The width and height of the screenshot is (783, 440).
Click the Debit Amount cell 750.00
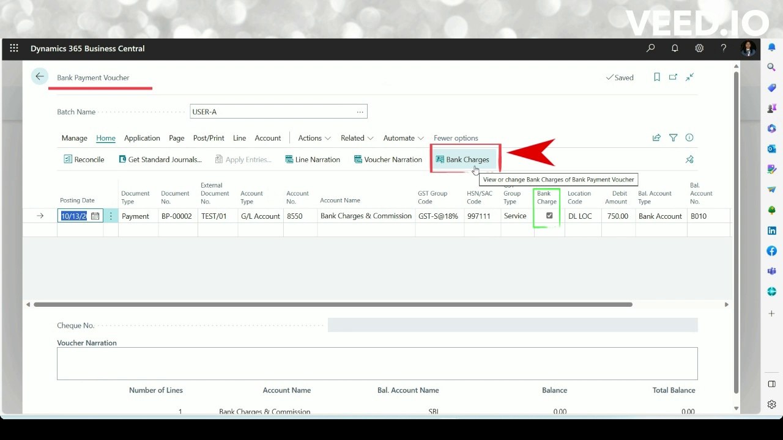click(x=618, y=216)
